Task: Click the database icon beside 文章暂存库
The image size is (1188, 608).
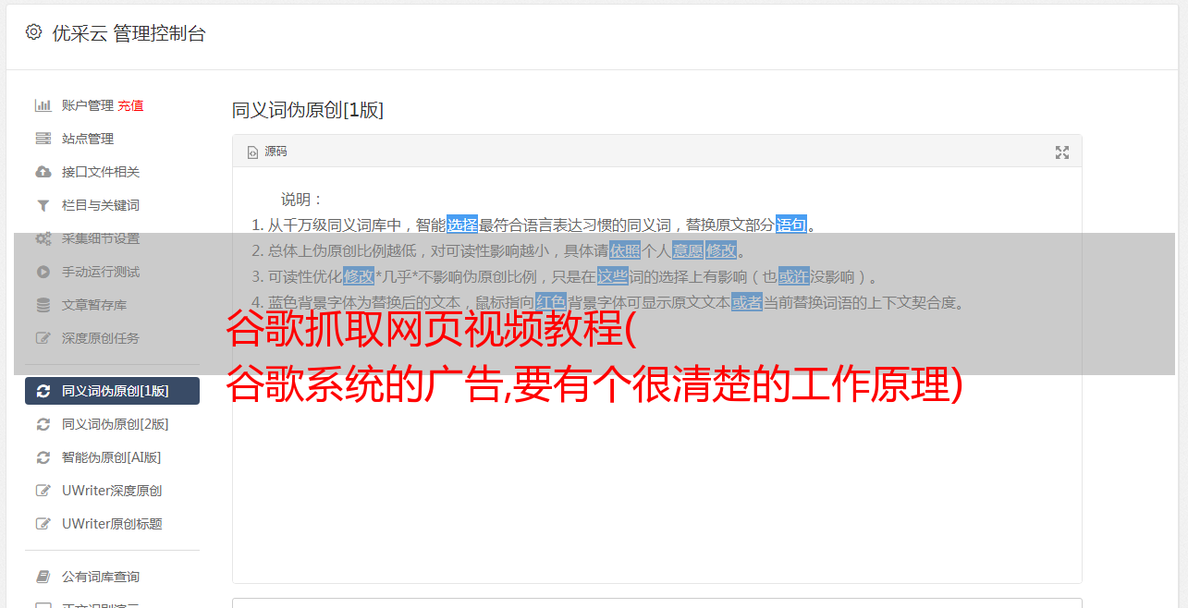Action: [x=43, y=305]
